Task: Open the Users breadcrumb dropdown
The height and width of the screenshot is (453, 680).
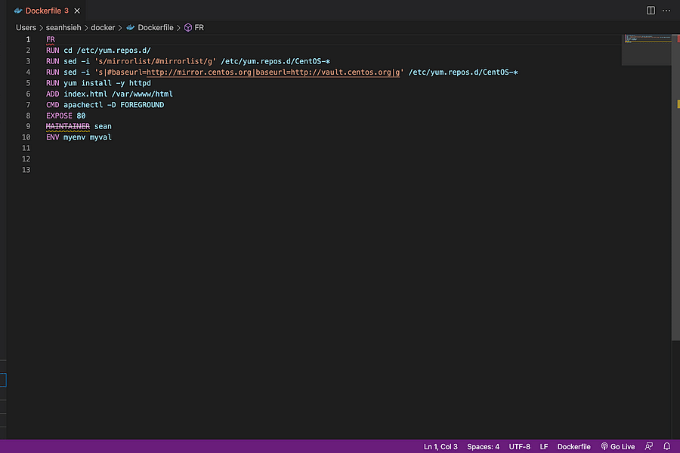Action: [26, 27]
